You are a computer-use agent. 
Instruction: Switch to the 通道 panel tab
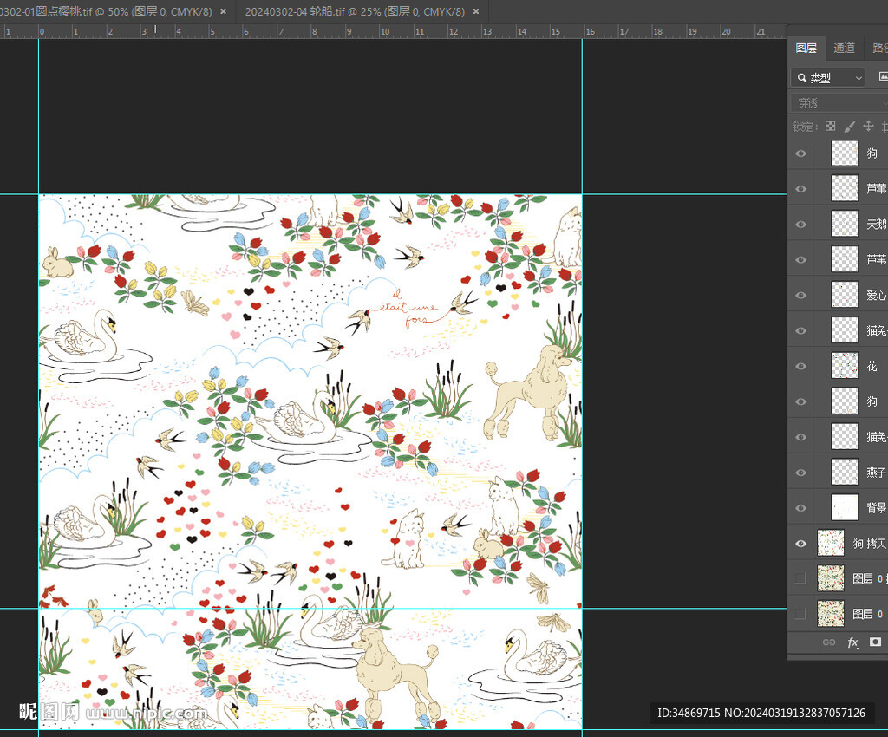[x=844, y=48]
